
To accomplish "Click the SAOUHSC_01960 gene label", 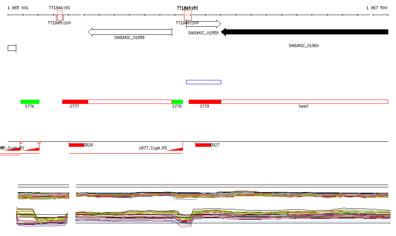I will 304,46.
